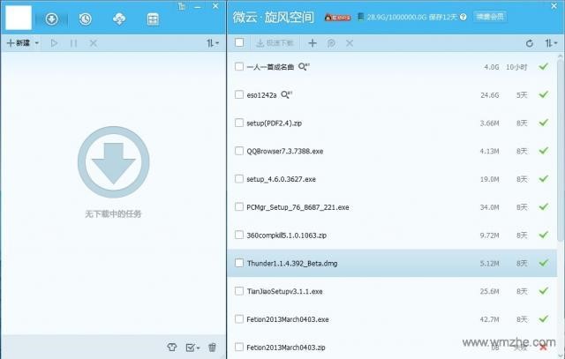Open the skin shirt icon at bottom
This screenshot has height=359, width=565.
[172, 348]
